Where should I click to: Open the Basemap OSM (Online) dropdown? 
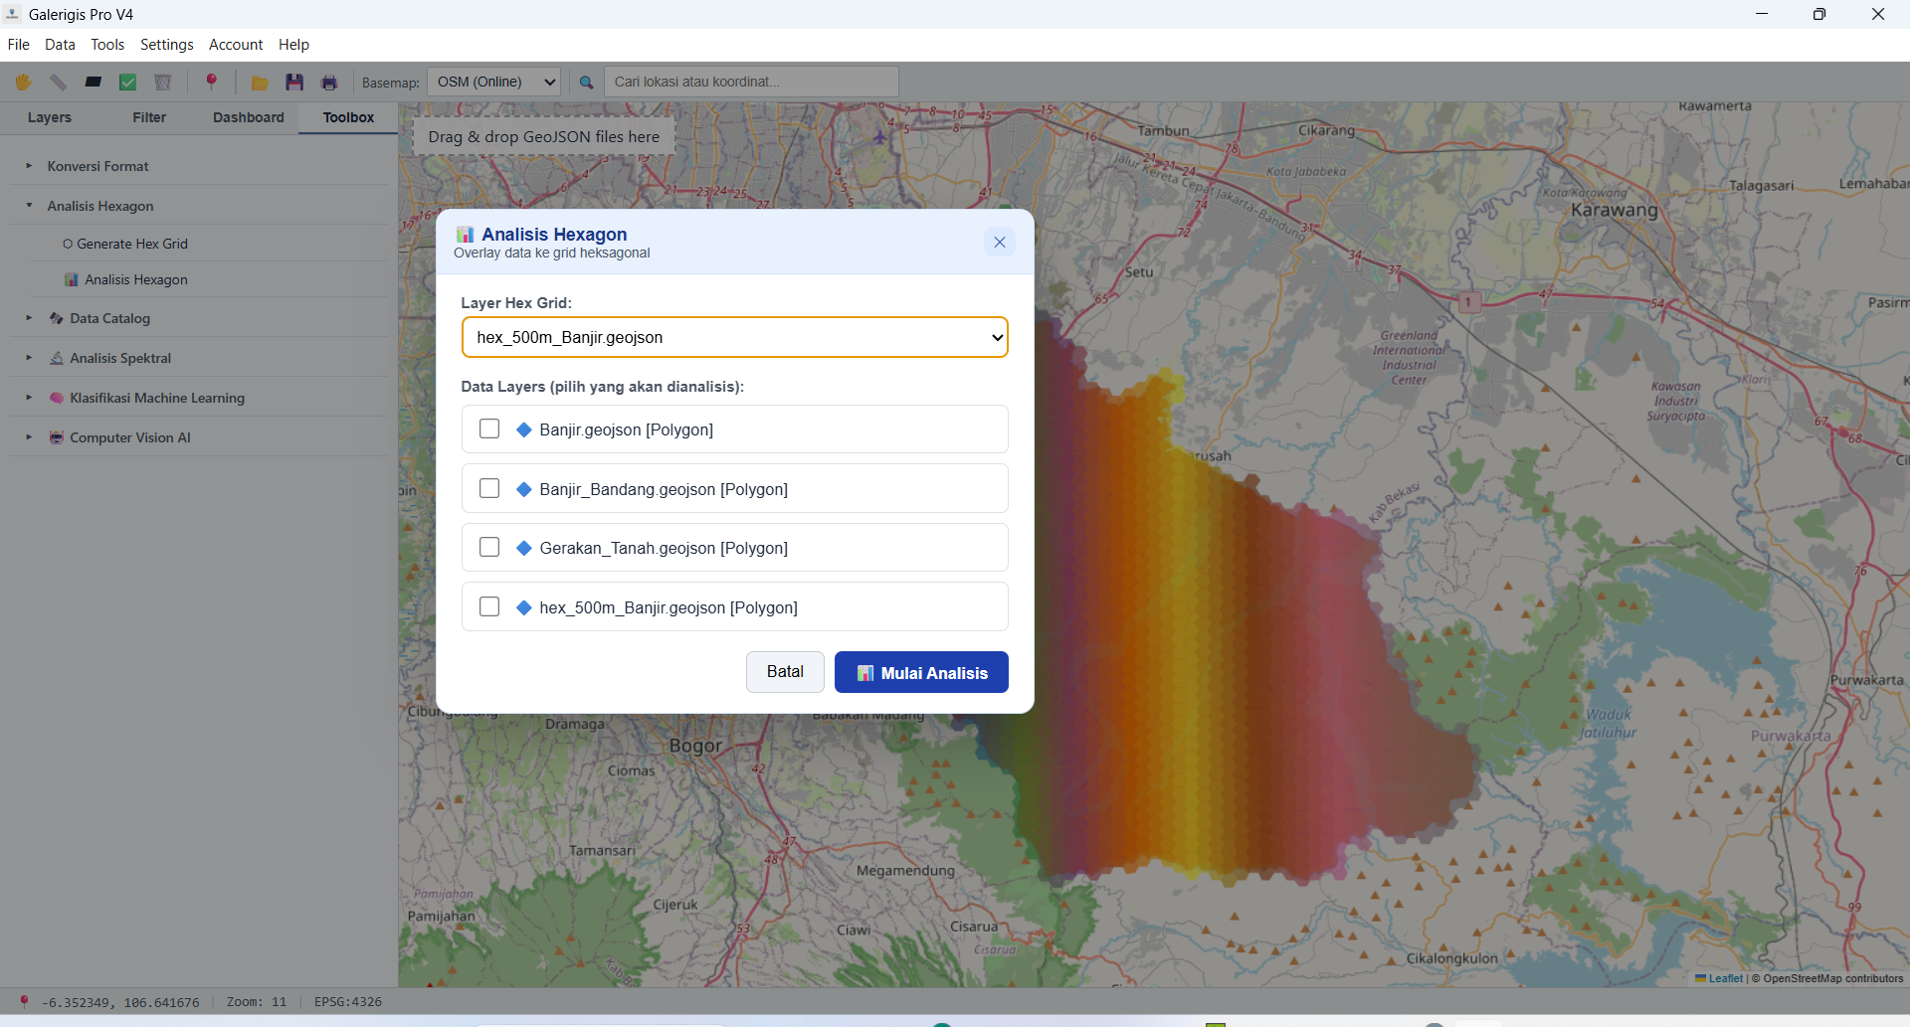pos(493,82)
